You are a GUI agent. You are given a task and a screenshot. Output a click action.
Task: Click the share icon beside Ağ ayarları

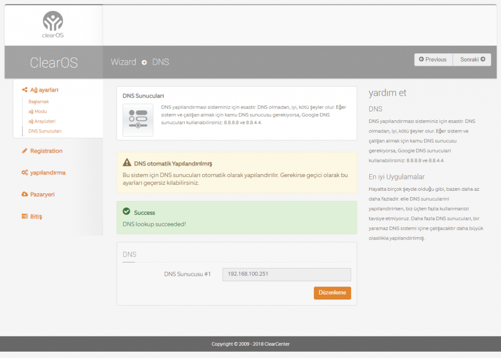tap(24, 90)
